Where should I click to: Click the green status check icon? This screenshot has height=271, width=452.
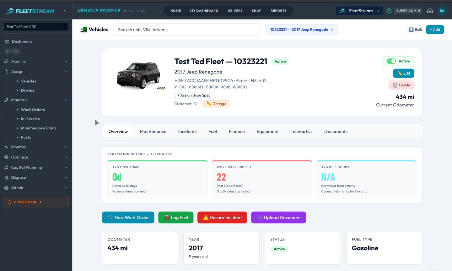[x=389, y=11]
